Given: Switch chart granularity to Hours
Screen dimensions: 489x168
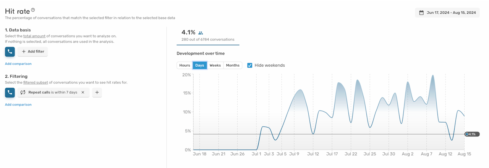Looking at the screenshot, I should click(x=185, y=65).
